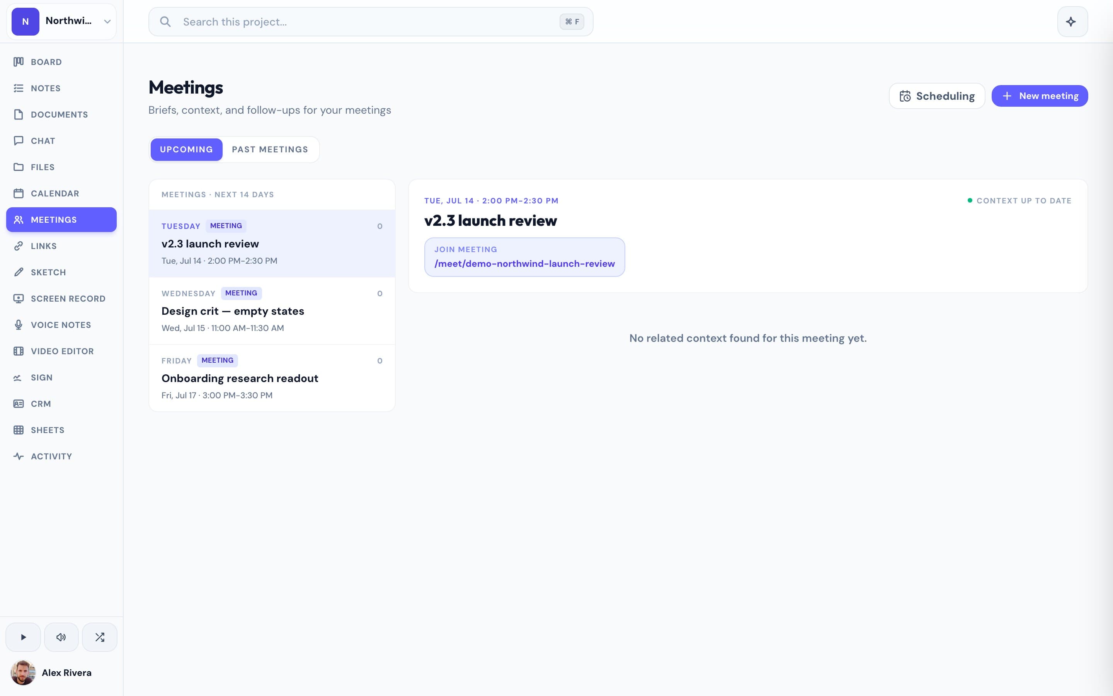1113x696 pixels.
Task: Click the Tue, Jul 14 · 2:00 PM–2:30 PM detail header
Action: pyautogui.click(x=491, y=201)
